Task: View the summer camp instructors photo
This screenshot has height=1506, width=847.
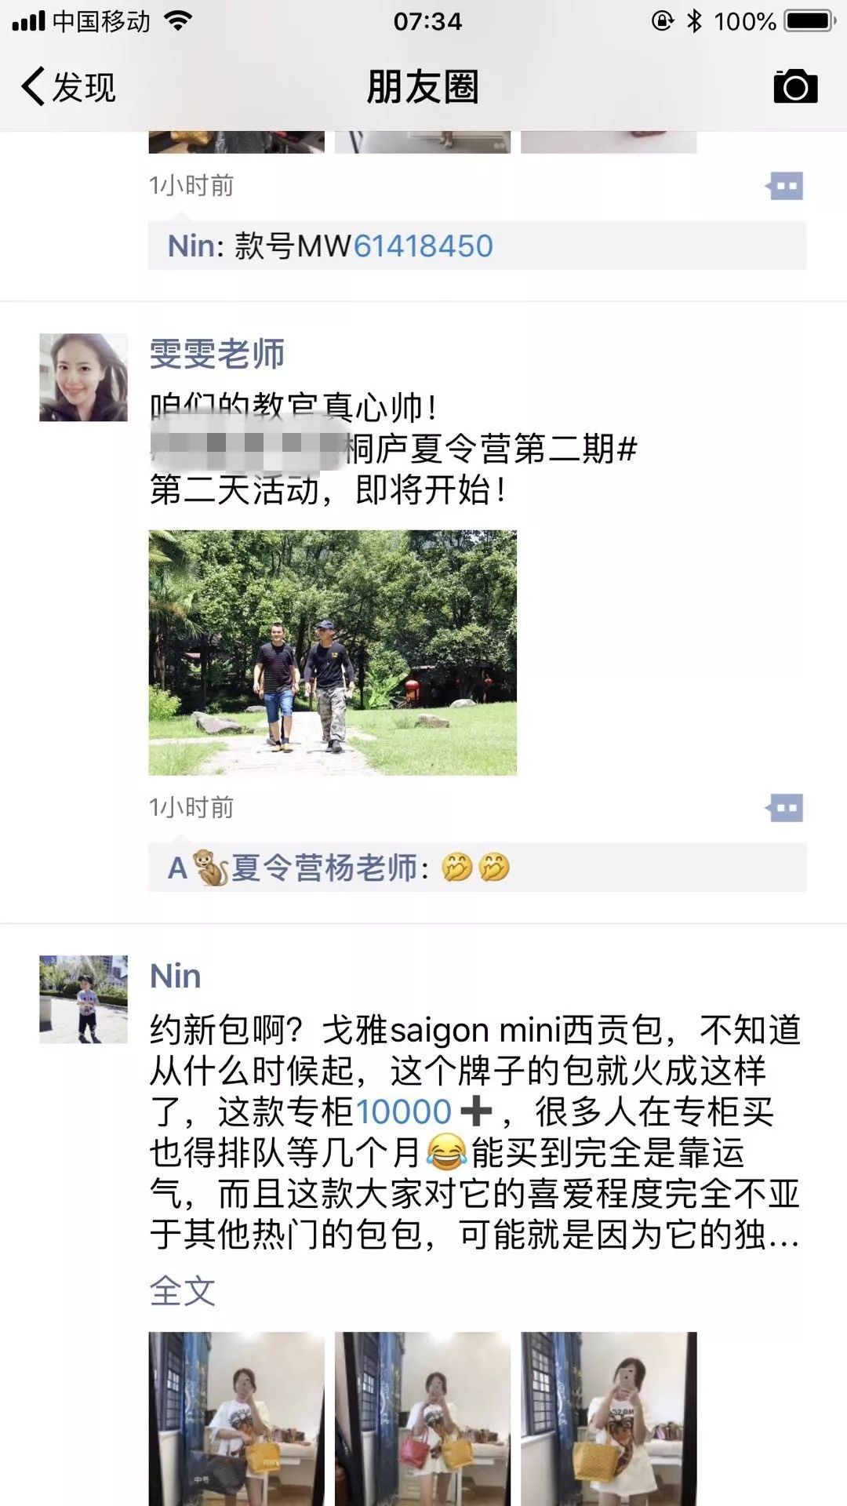Action: pos(333,653)
